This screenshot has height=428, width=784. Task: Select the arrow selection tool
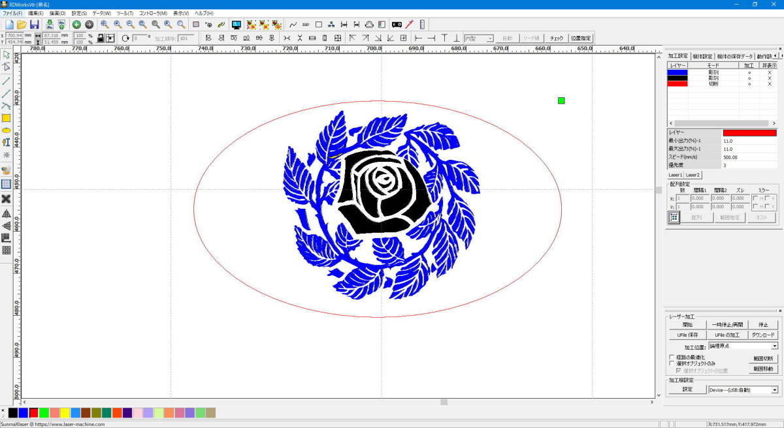click(x=6, y=55)
